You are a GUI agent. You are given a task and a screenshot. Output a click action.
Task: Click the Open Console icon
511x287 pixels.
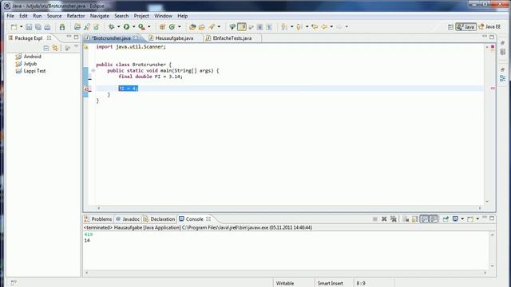coord(470,219)
